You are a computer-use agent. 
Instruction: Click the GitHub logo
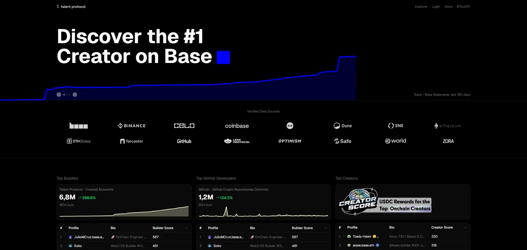pyautogui.click(x=184, y=141)
